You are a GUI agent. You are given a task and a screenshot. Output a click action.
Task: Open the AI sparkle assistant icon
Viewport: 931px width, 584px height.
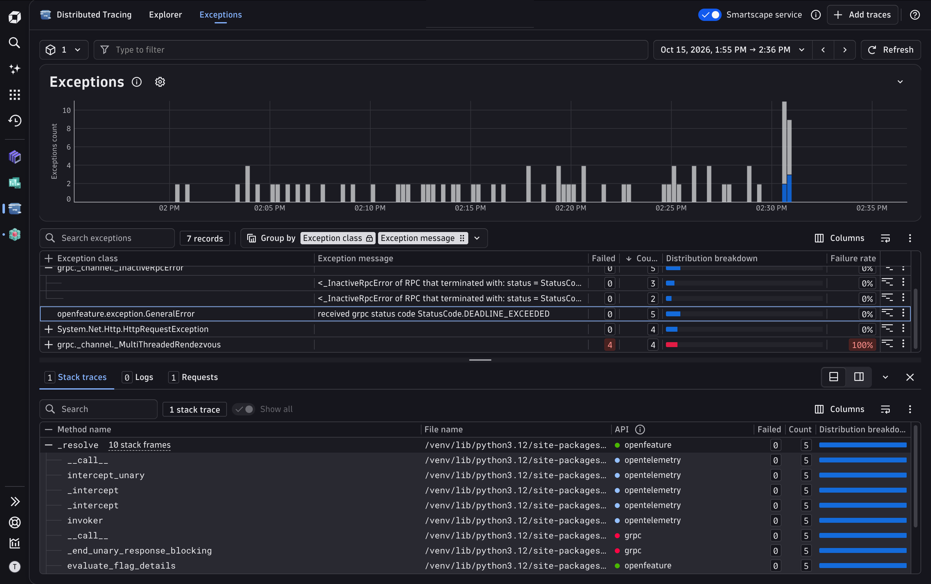pos(14,69)
